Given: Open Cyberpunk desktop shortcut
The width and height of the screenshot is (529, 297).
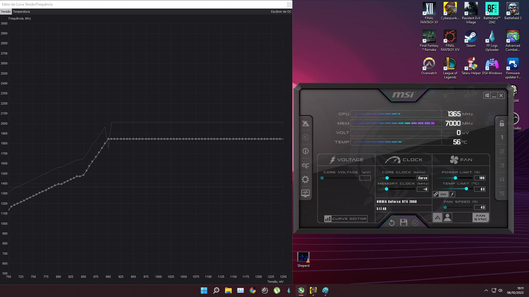Looking at the screenshot, I should pyautogui.click(x=450, y=11).
